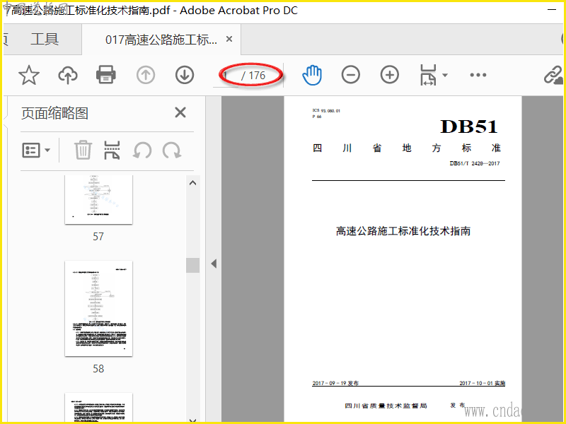Show more tools ellipsis button

tap(478, 75)
